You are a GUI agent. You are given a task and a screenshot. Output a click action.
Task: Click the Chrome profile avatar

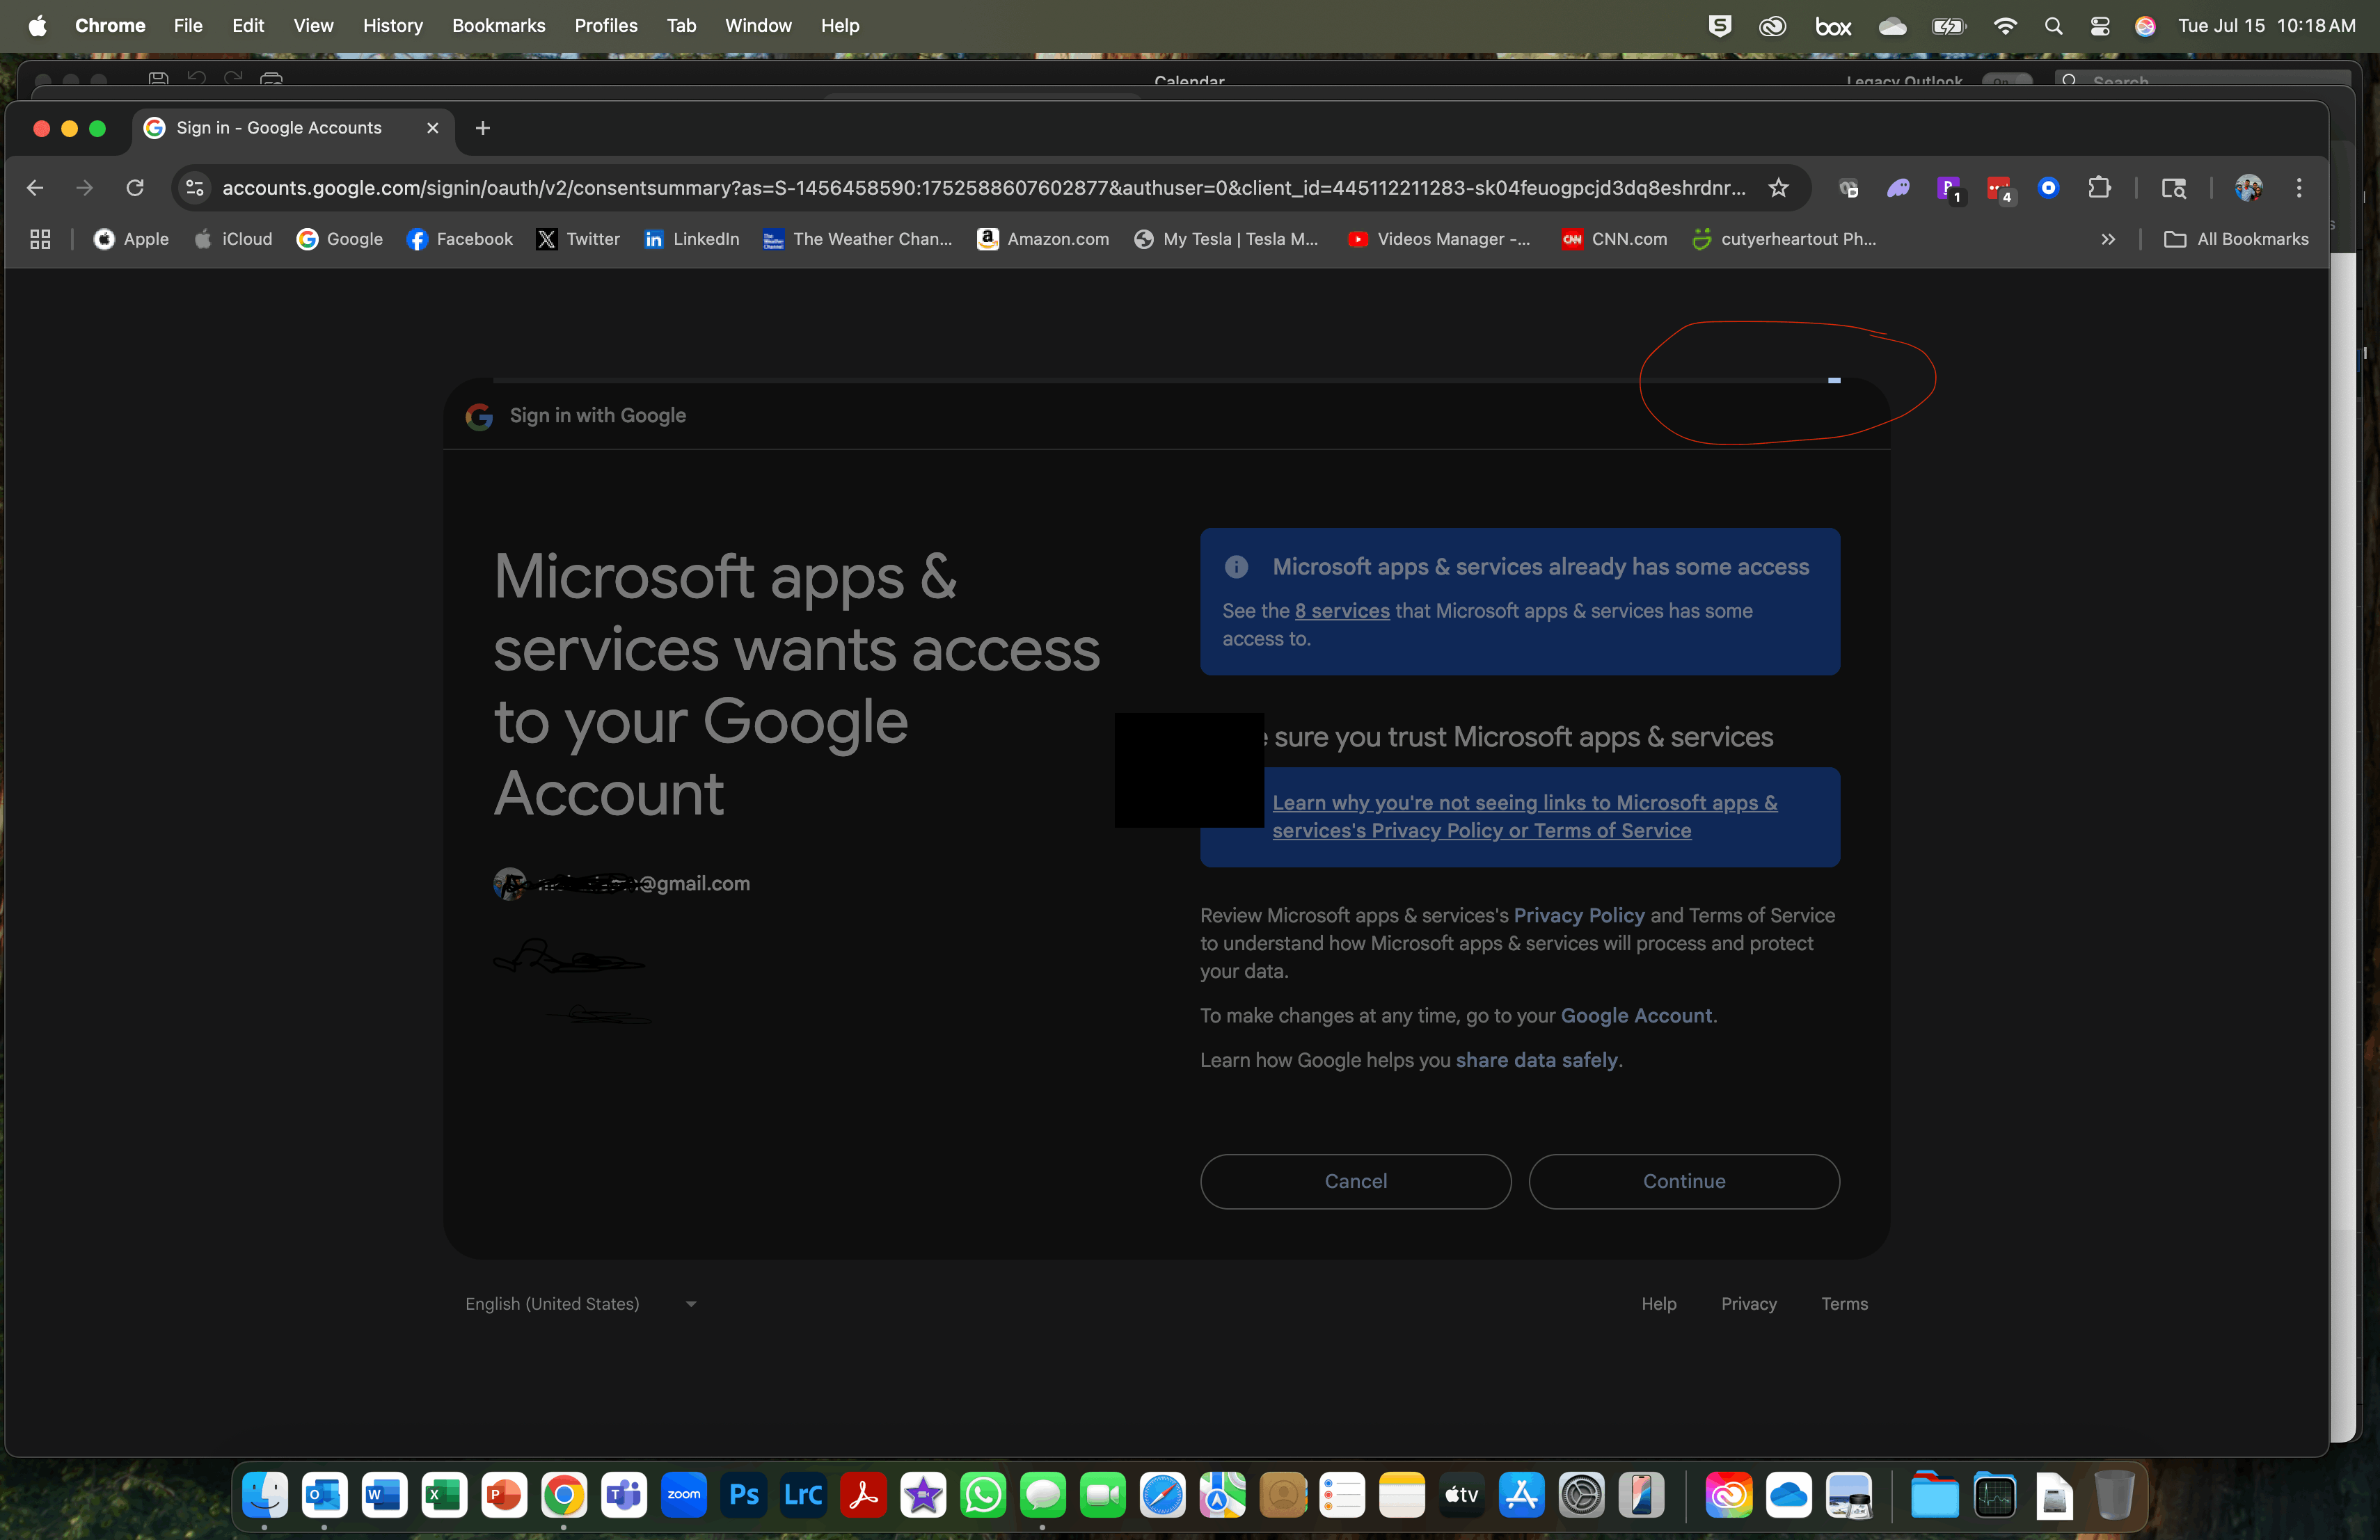tap(2249, 188)
